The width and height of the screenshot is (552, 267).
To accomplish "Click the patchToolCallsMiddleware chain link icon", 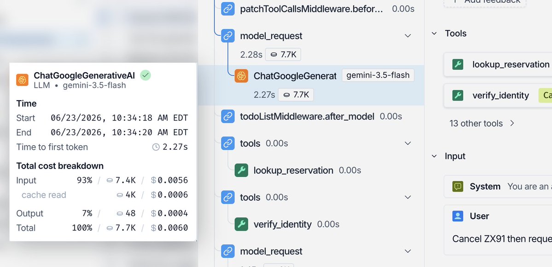I will tap(228, 9).
